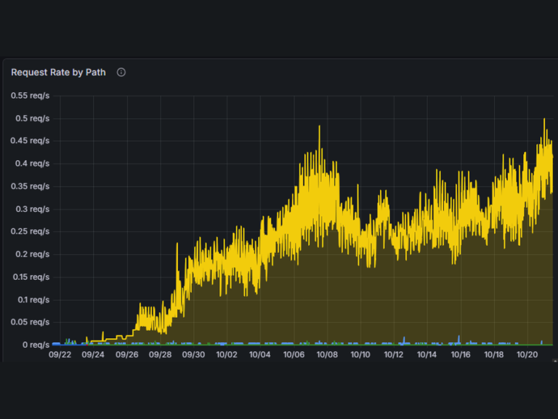This screenshot has width=558, height=419.
Task: Select the 0.25 req/s y-axis label
Action: (31, 231)
